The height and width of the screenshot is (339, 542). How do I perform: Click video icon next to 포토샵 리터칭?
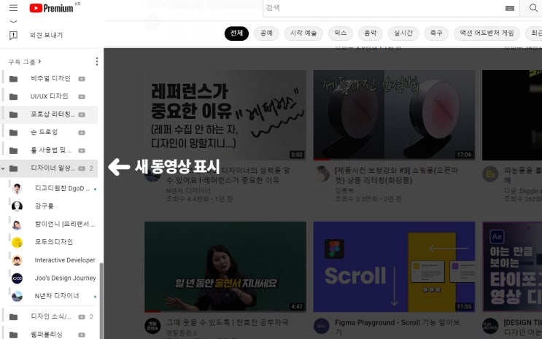click(82, 114)
